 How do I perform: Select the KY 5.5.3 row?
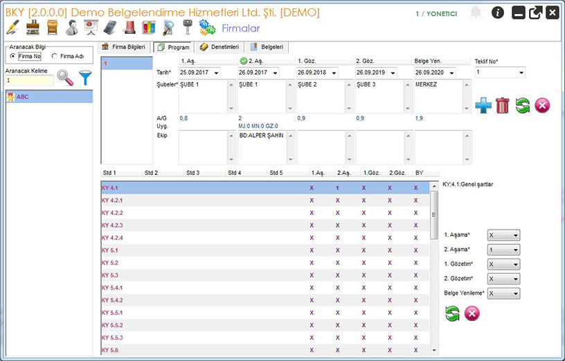(265, 337)
